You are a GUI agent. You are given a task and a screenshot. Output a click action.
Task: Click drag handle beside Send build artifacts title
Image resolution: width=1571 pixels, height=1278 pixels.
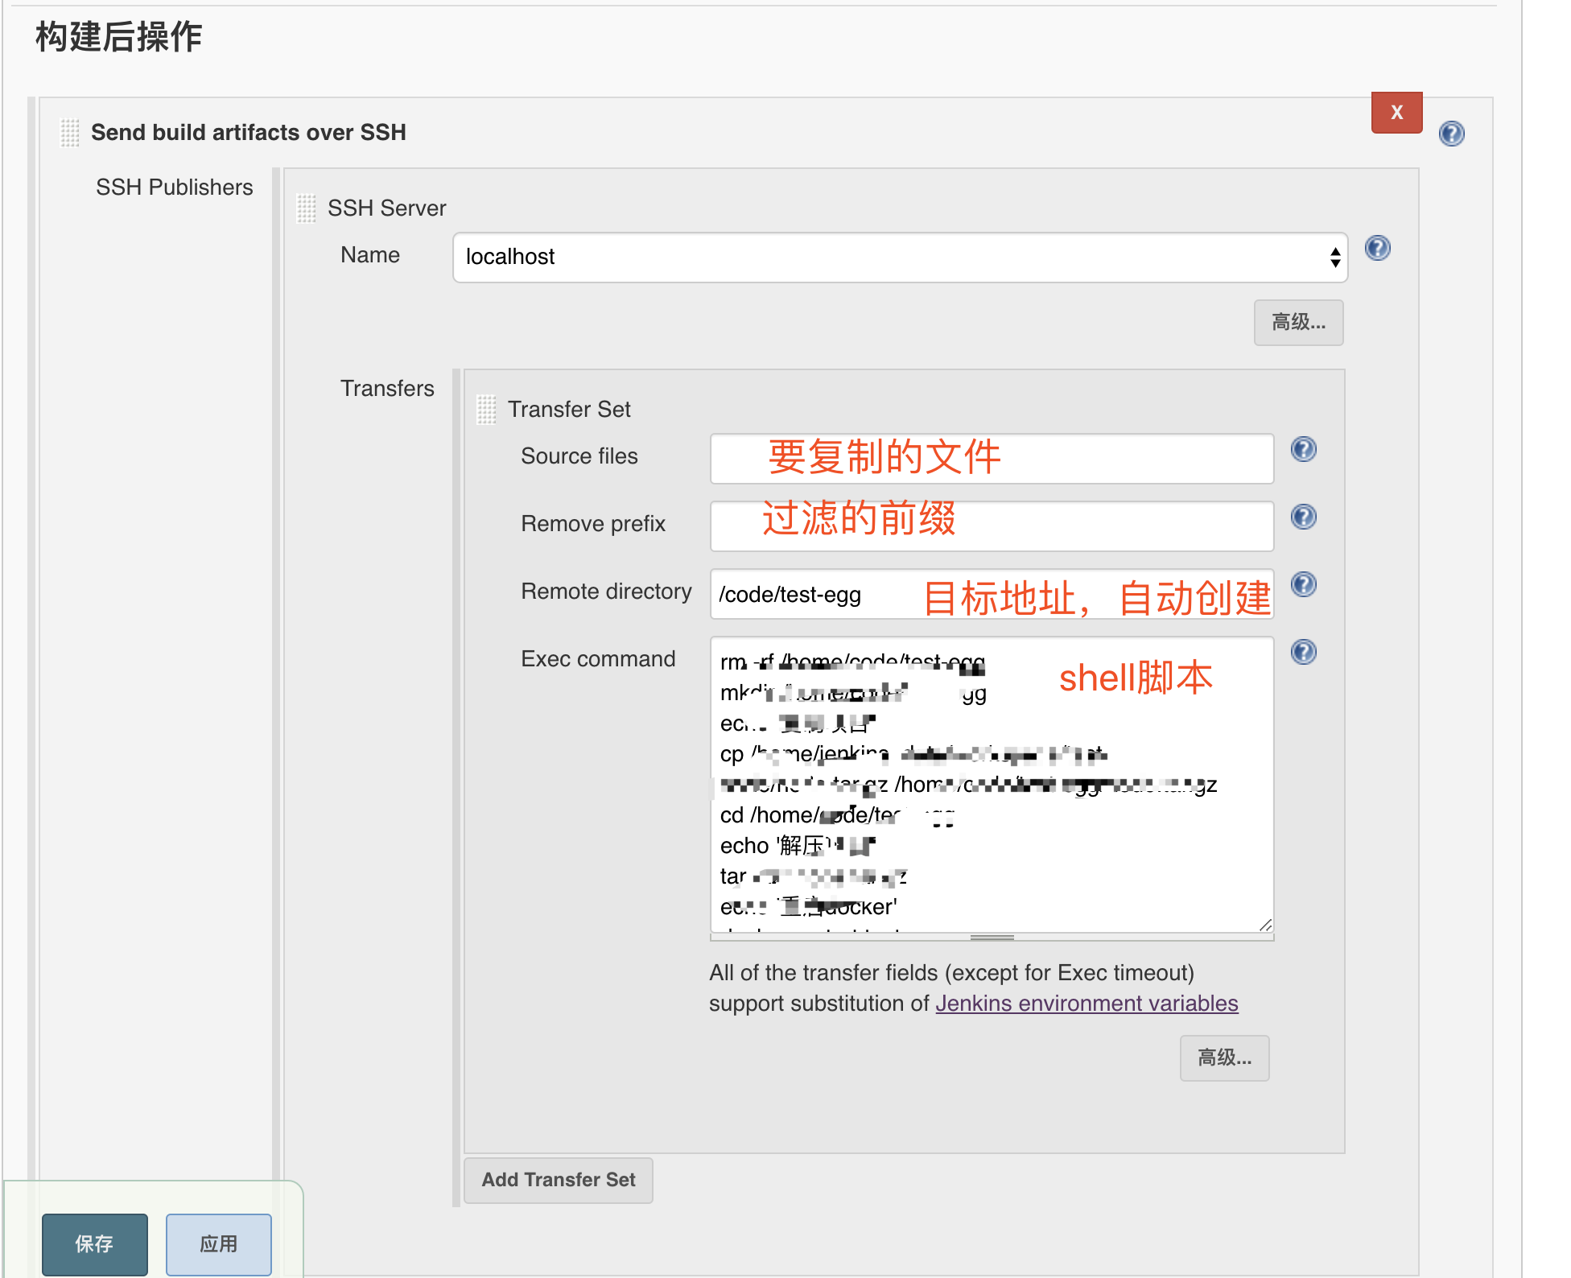pyautogui.click(x=70, y=133)
